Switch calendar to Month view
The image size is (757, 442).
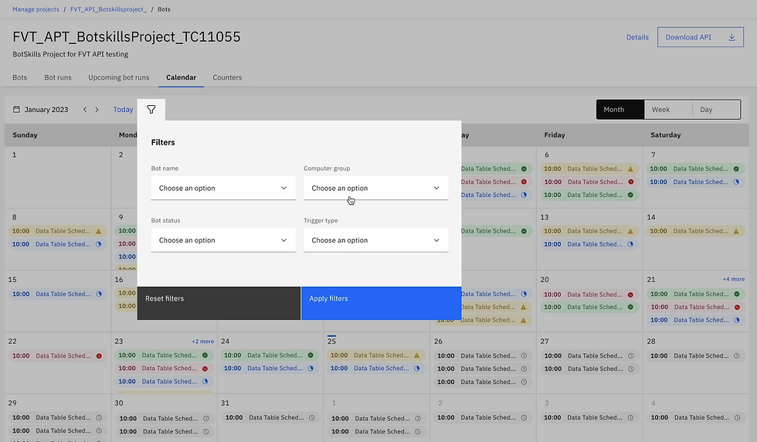coord(620,110)
